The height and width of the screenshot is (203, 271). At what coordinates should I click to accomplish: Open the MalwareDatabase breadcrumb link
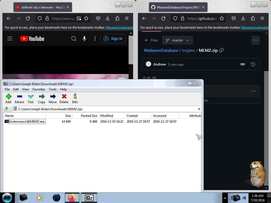[161, 50]
